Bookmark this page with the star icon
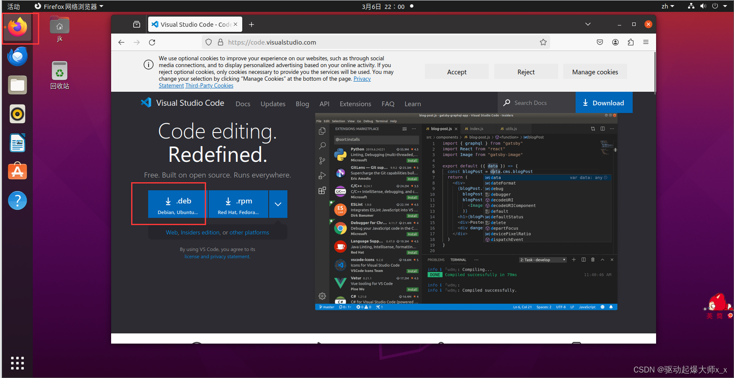 click(x=543, y=42)
